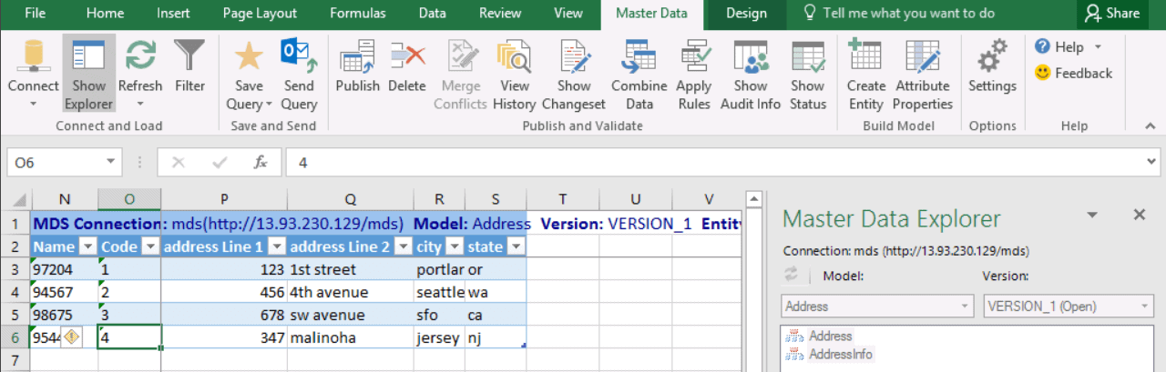The image size is (1166, 372).
Task: Click Apply Rules icon
Action: [x=694, y=56]
